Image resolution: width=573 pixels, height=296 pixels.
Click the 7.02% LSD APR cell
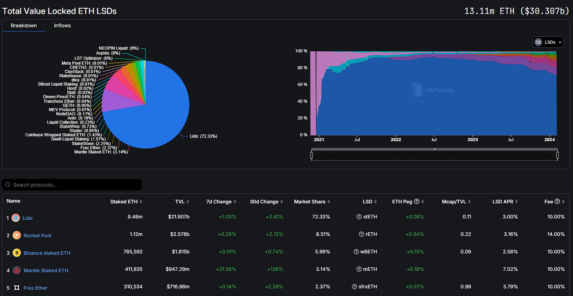(x=510, y=270)
